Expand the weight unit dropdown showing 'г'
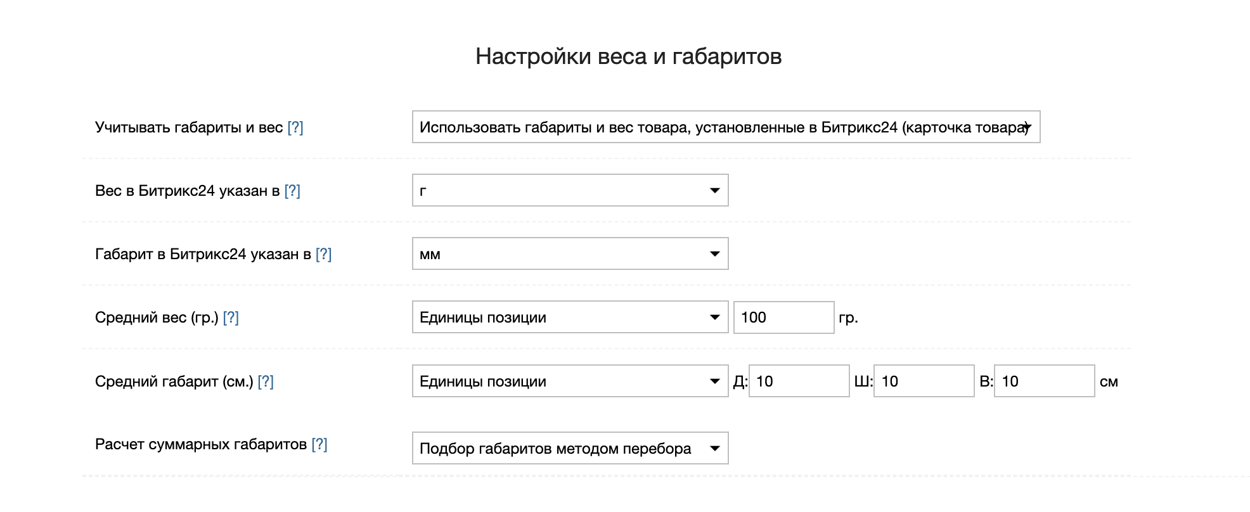Viewport: 1250px width, 512px height. click(570, 191)
